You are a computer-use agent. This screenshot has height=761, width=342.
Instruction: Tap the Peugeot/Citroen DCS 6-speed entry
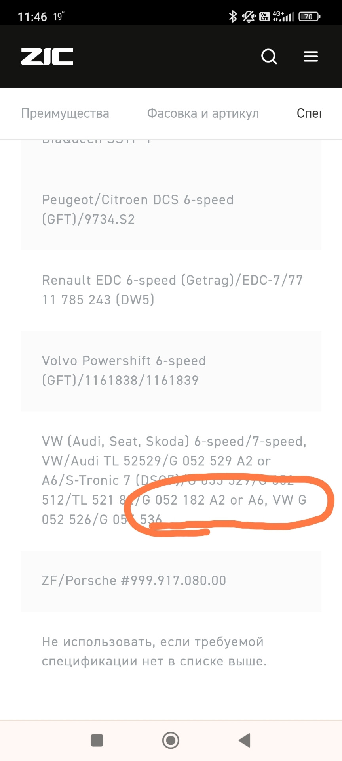[137, 209]
